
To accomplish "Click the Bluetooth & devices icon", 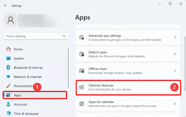I will (8, 68).
